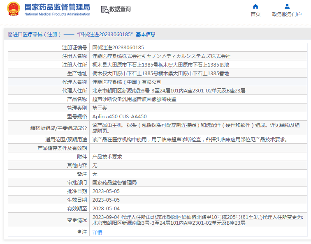Open 数据查询 link
Screen dimensions: 311x244
(x=120, y=9)
